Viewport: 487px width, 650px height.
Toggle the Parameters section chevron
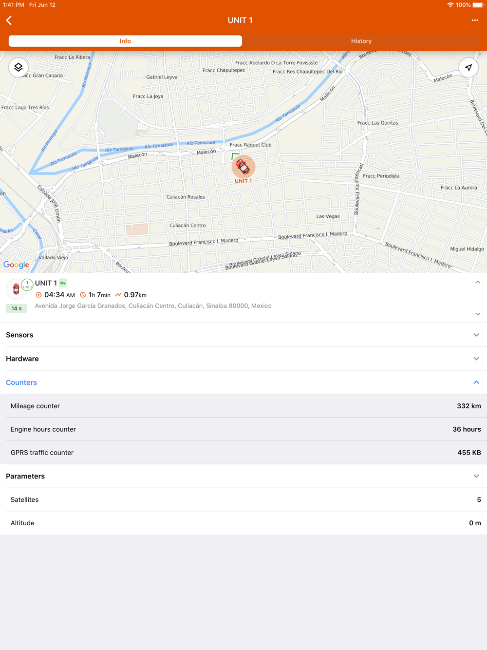[476, 476]
